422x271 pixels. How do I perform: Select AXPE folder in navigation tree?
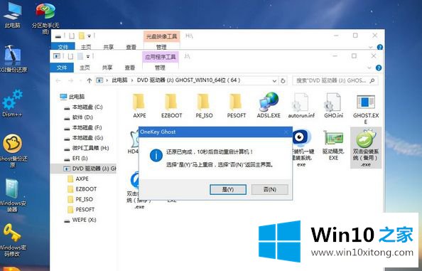point(78,179)
